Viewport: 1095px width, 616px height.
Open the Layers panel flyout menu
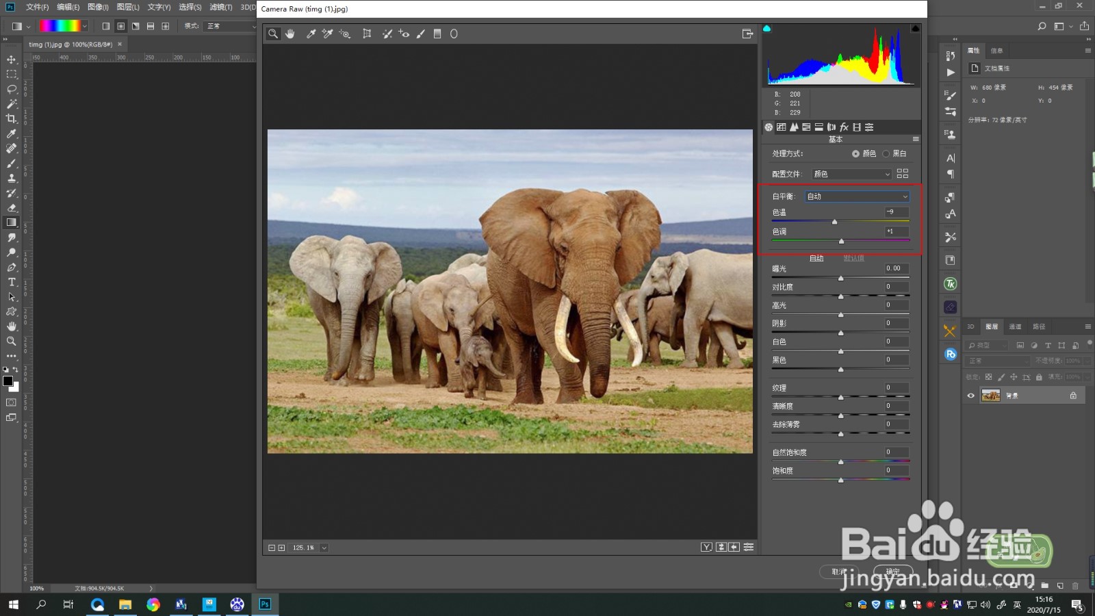click(x=1087, y=326)
